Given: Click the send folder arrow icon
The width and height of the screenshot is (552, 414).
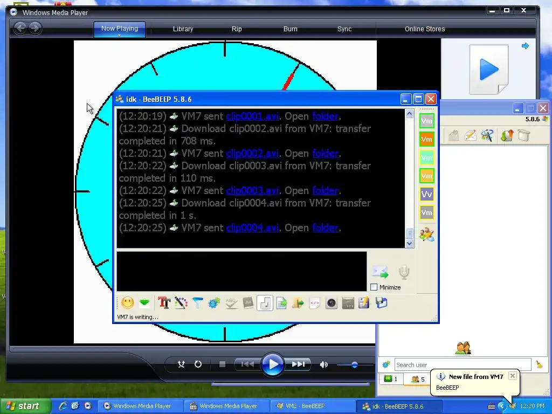Looking at the screenshot, I should coord(298,303).
